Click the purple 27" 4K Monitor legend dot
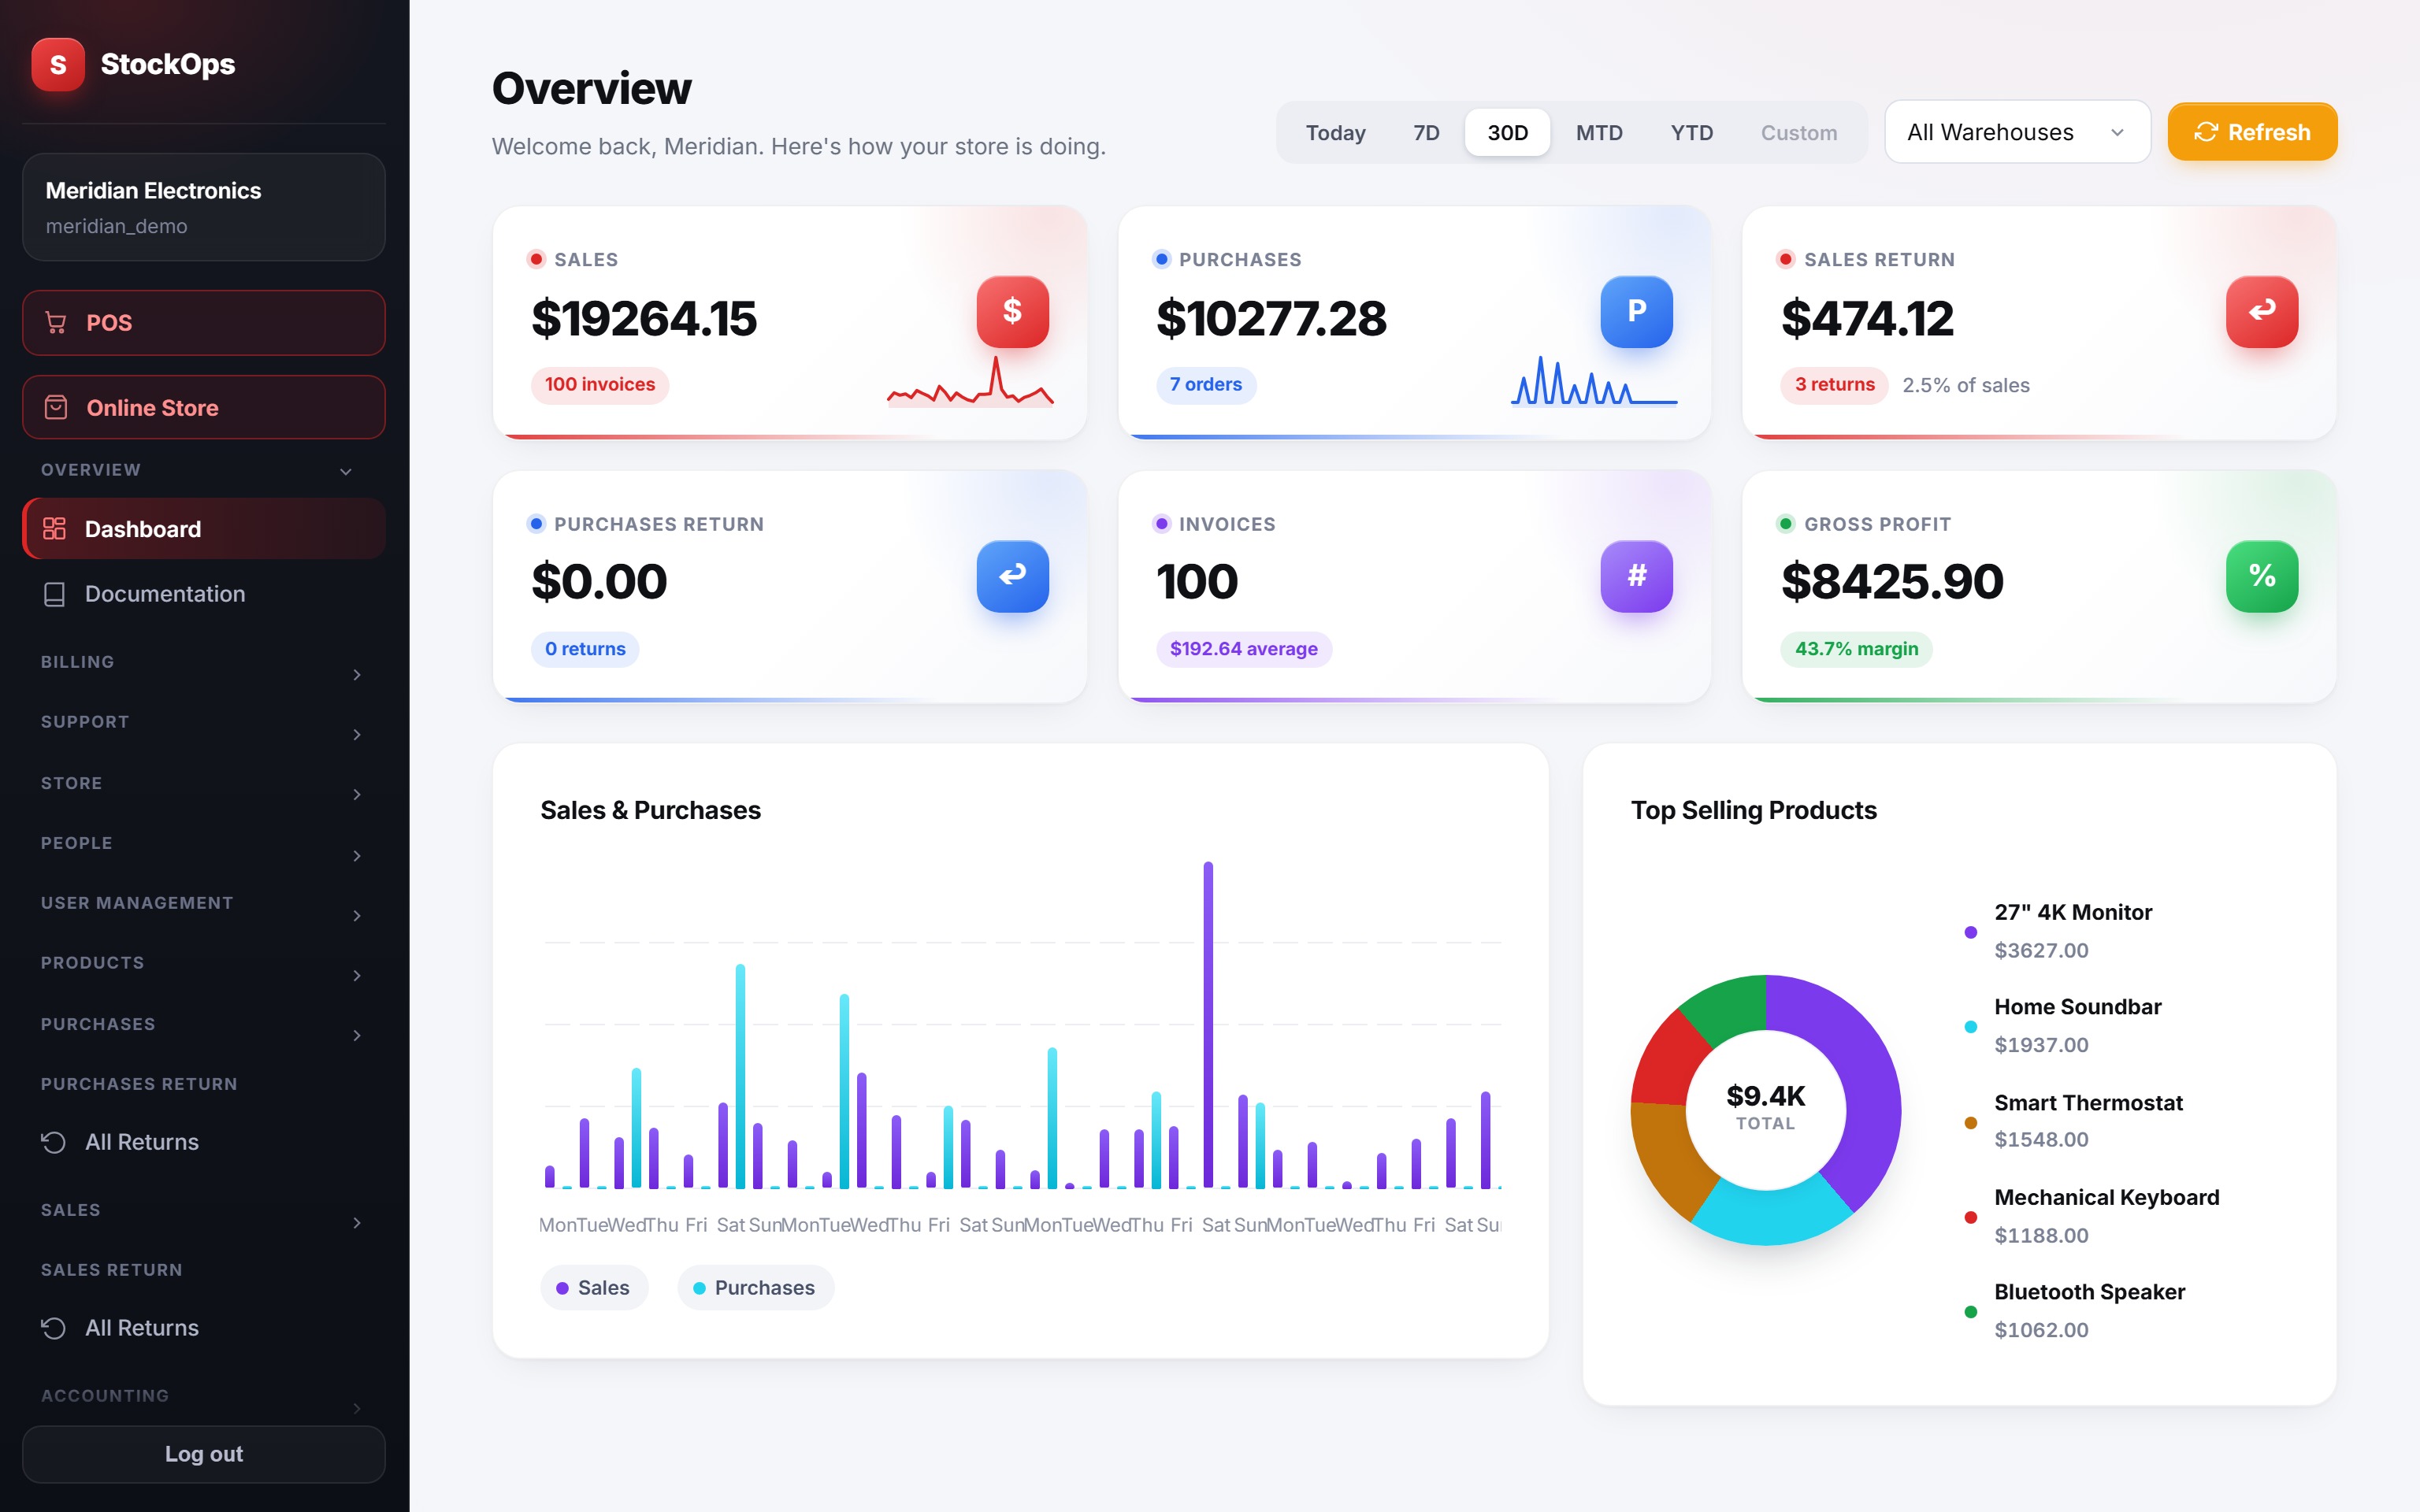 pyautogui.click(x=1970, y=932)
